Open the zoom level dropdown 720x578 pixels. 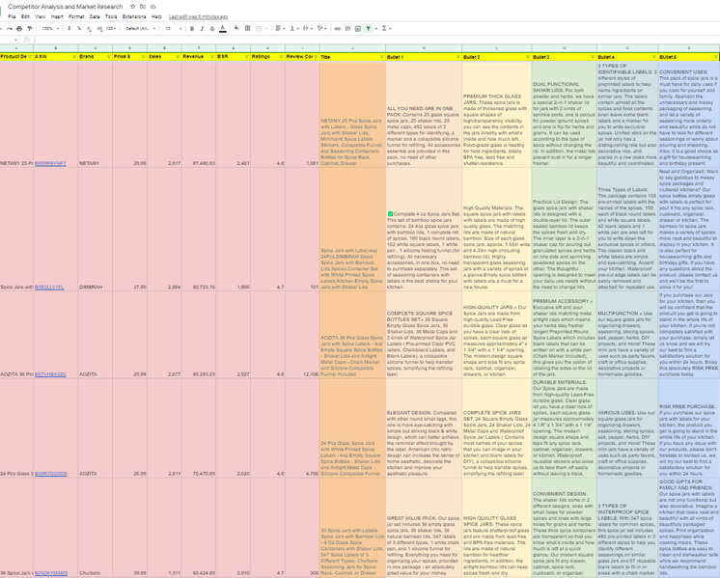tap(50, 28)
